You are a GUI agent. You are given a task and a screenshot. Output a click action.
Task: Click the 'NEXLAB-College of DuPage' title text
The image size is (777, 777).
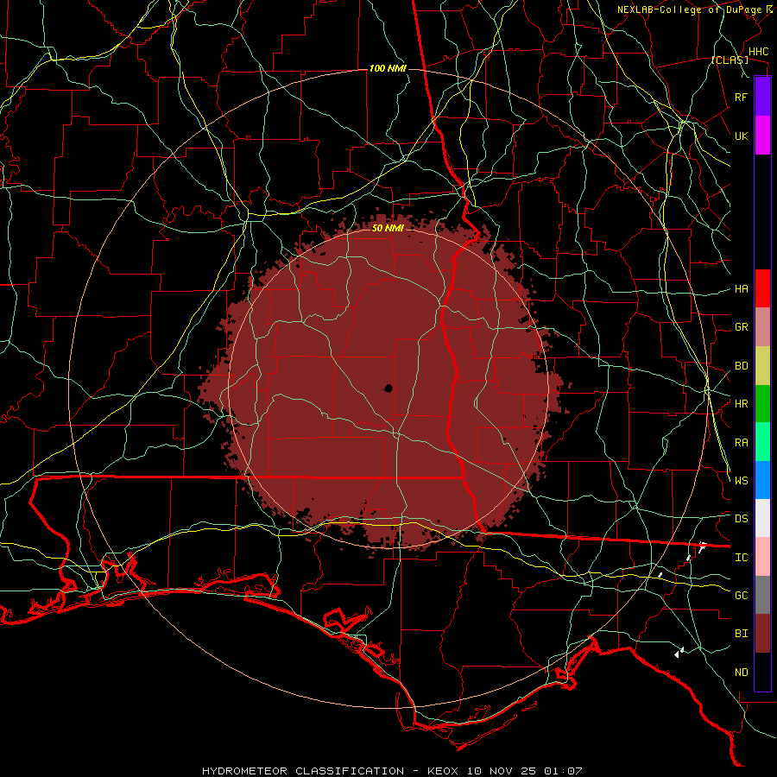691,9
